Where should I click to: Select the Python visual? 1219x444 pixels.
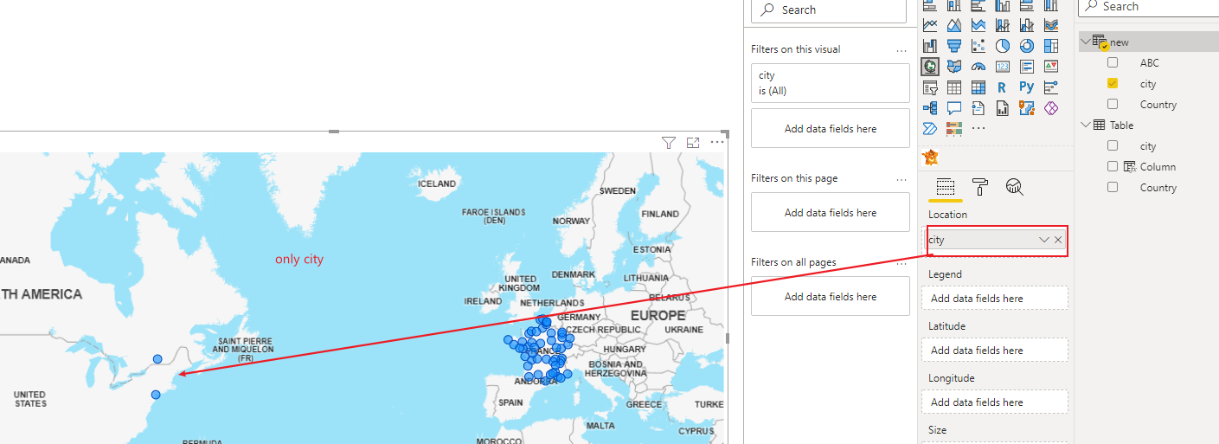pos(1027,87)
